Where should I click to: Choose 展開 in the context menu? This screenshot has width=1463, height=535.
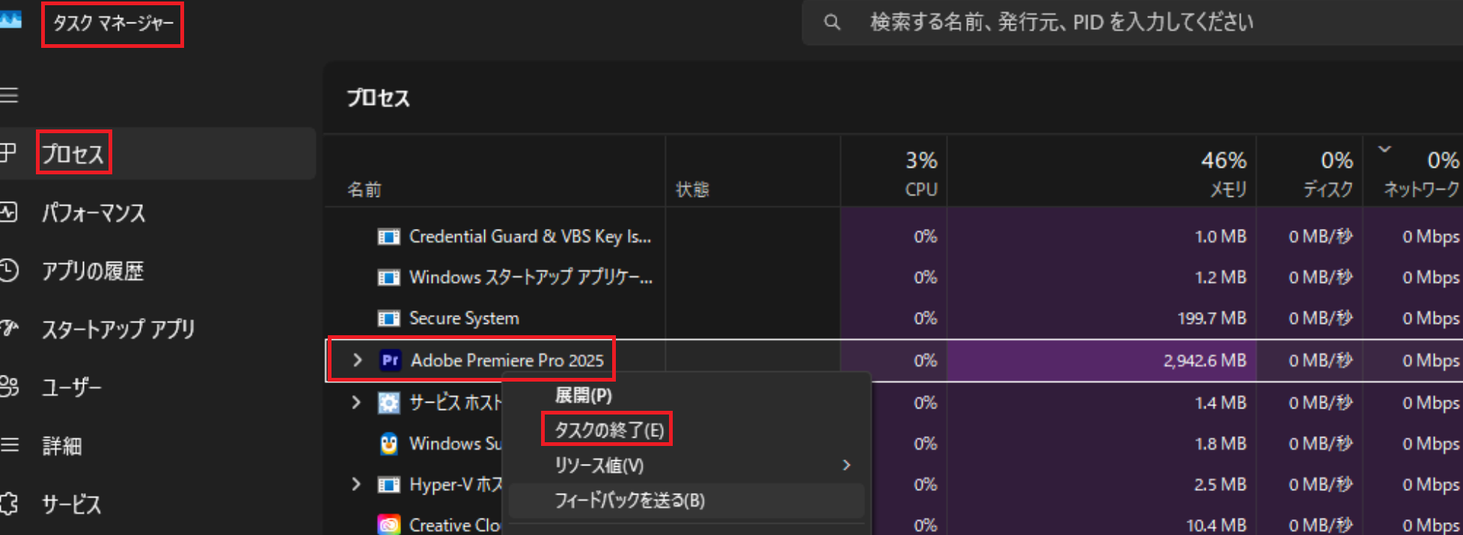tap(583, 395)
